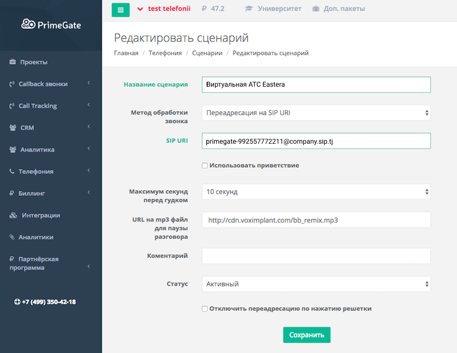Click the Интеграции cubes icon

13,215
